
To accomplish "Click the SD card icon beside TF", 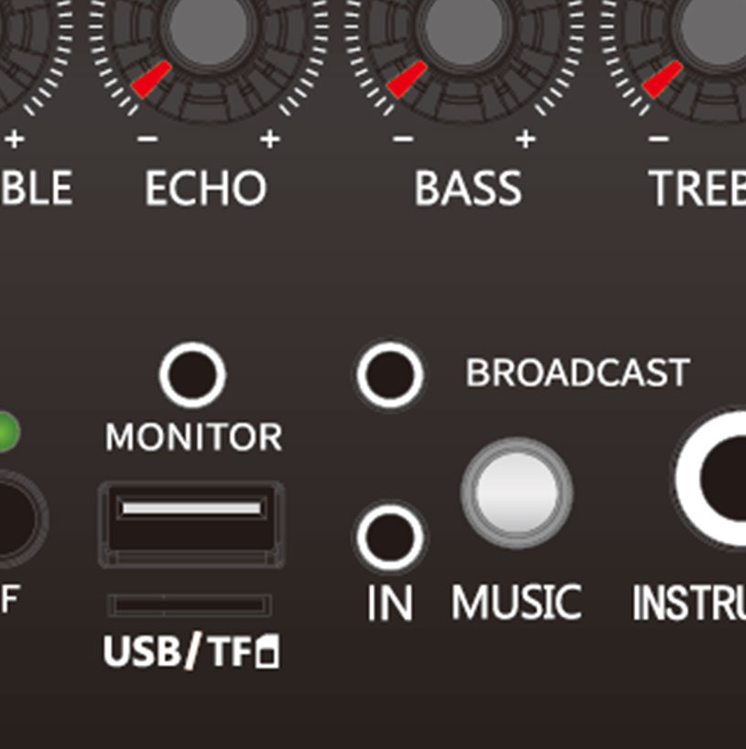I will (268, 651).
